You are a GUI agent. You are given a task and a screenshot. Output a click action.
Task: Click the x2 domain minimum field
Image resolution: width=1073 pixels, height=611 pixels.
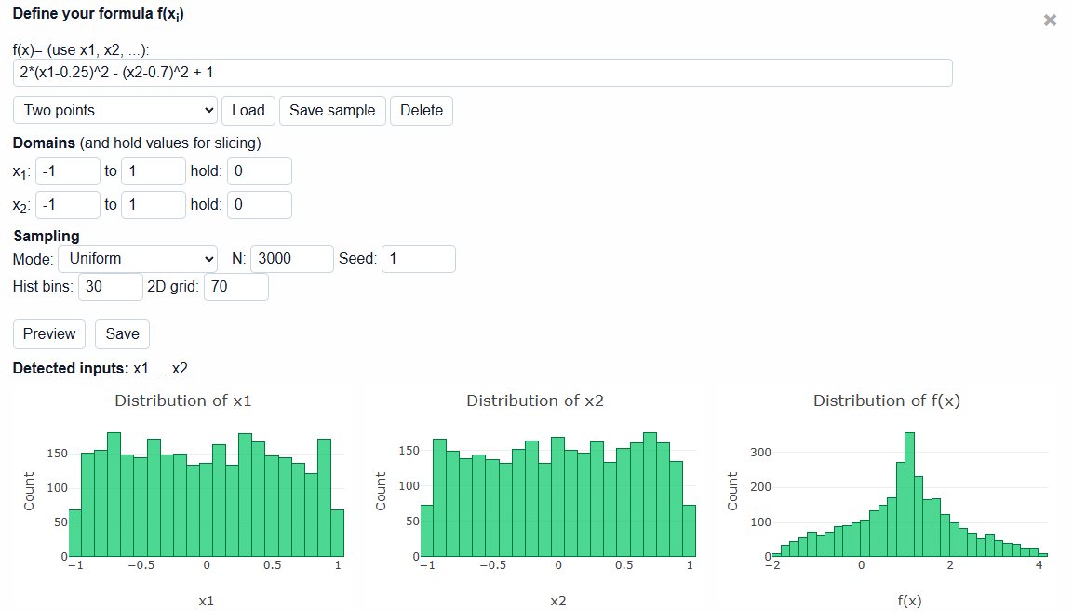point(68,205)
